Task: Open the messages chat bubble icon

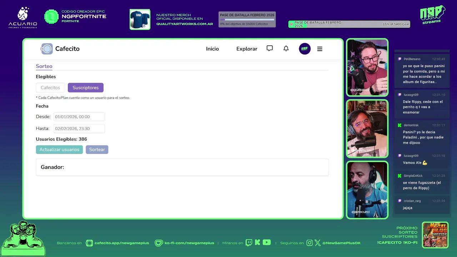Action: 270,49
